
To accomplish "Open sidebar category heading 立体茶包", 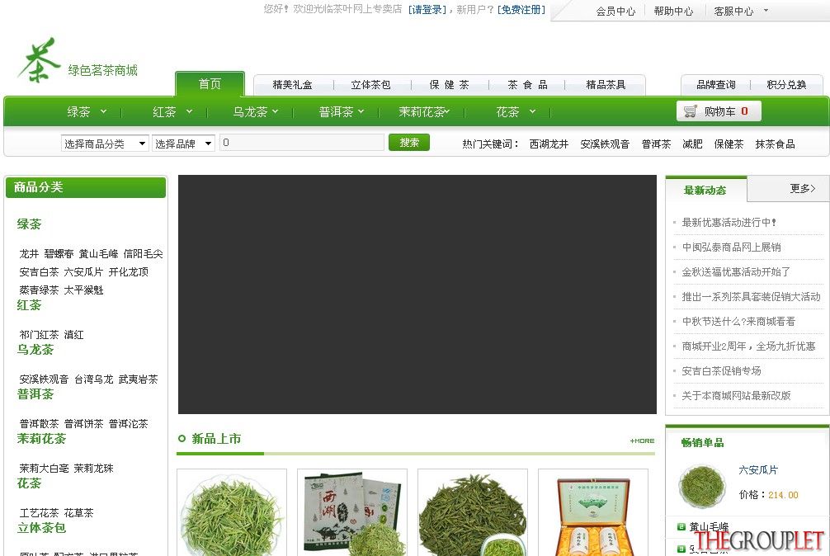I will click(41, 528).
